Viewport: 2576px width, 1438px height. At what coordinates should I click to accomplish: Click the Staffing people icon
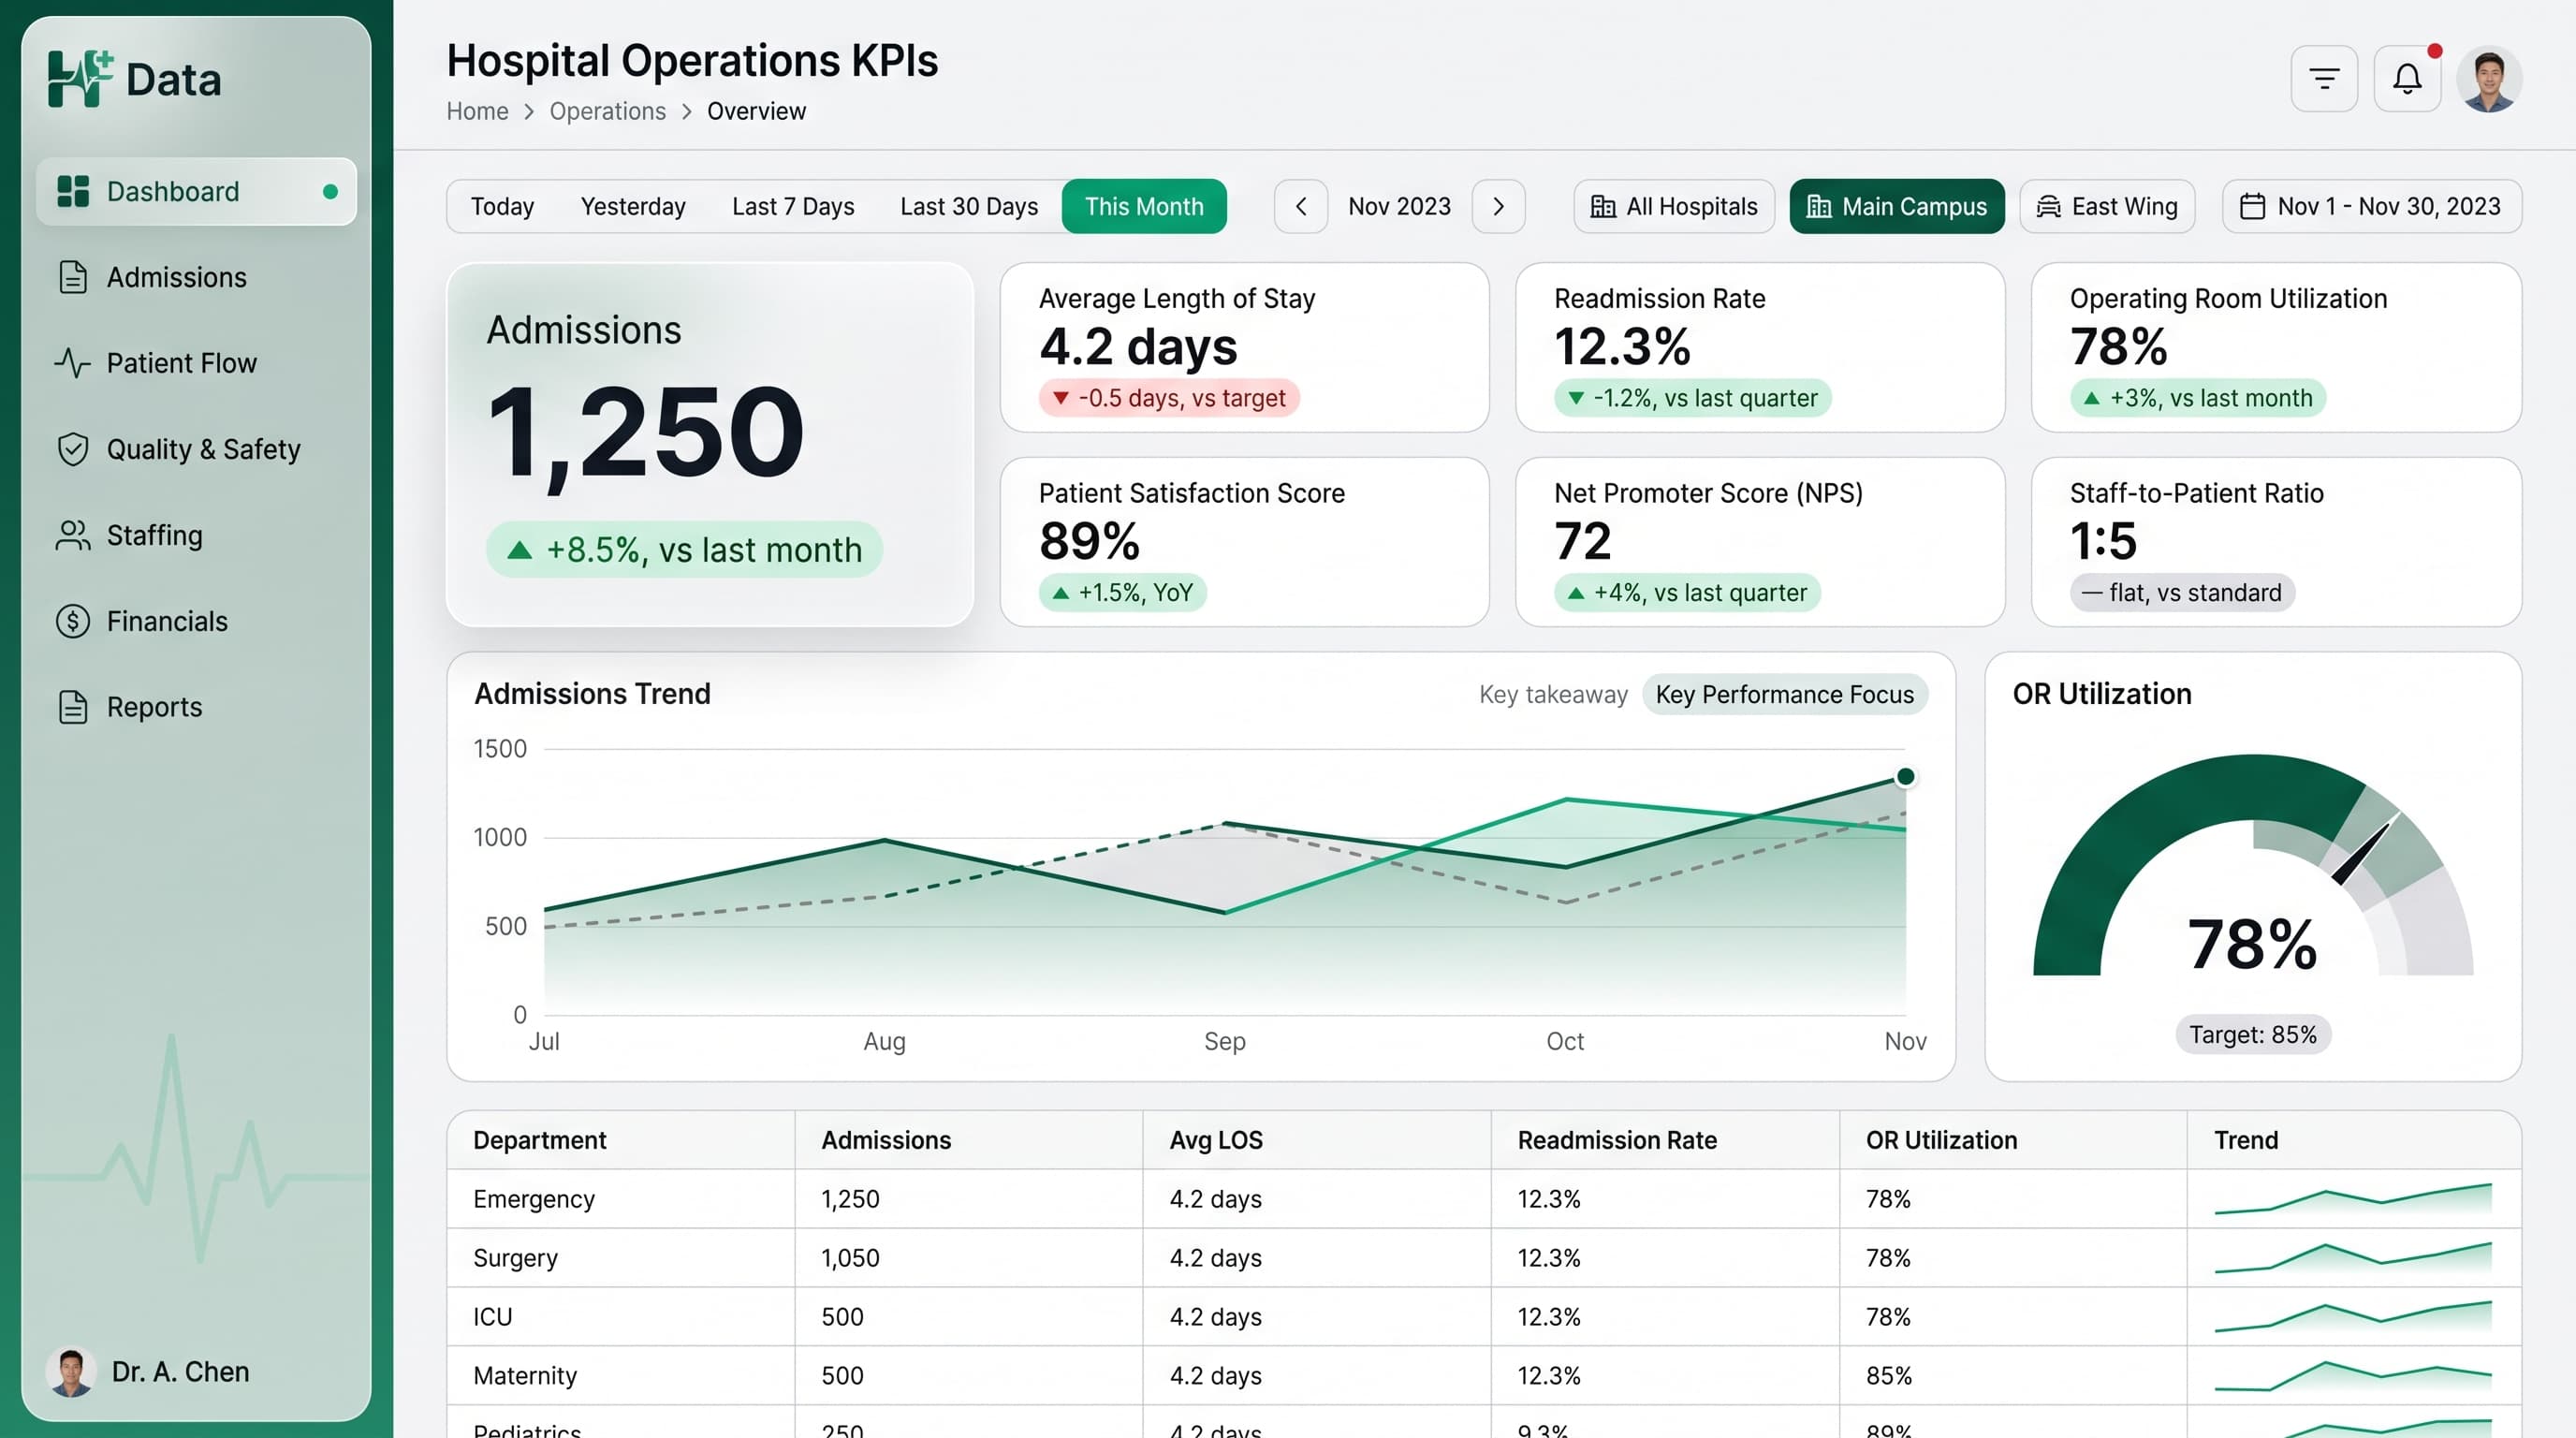click(72, 535)
